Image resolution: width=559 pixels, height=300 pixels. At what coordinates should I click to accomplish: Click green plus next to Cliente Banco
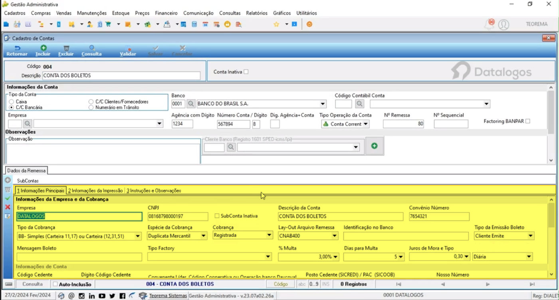click(375, 146)
